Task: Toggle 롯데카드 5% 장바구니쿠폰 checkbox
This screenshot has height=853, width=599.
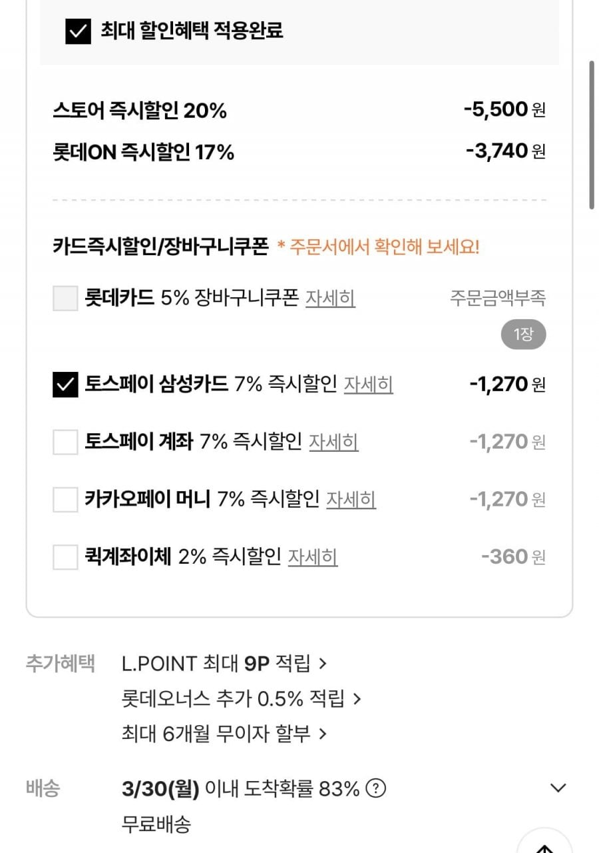Action: (x=65, y=298)
